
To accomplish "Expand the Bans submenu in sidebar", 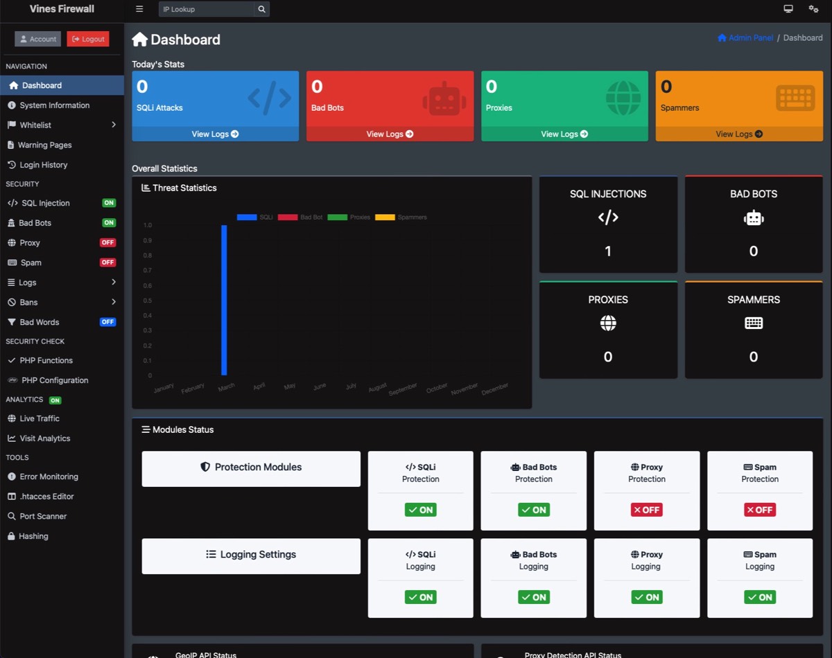I will click(113, 303).
